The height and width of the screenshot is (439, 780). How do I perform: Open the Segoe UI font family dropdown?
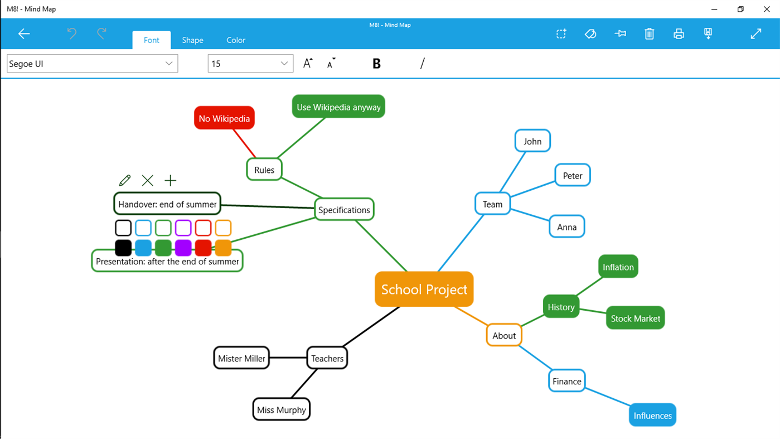[x=92, y=63]
